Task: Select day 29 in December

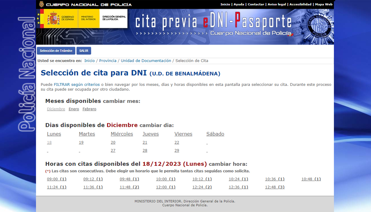Action: click(177, 150)
